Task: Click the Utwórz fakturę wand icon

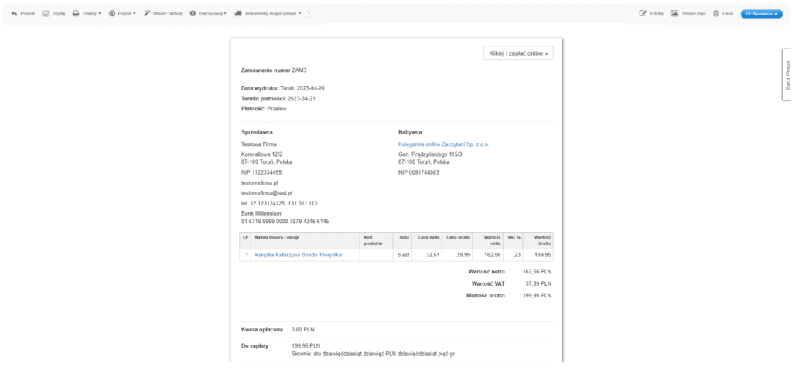Action: [x=147, y=14]
